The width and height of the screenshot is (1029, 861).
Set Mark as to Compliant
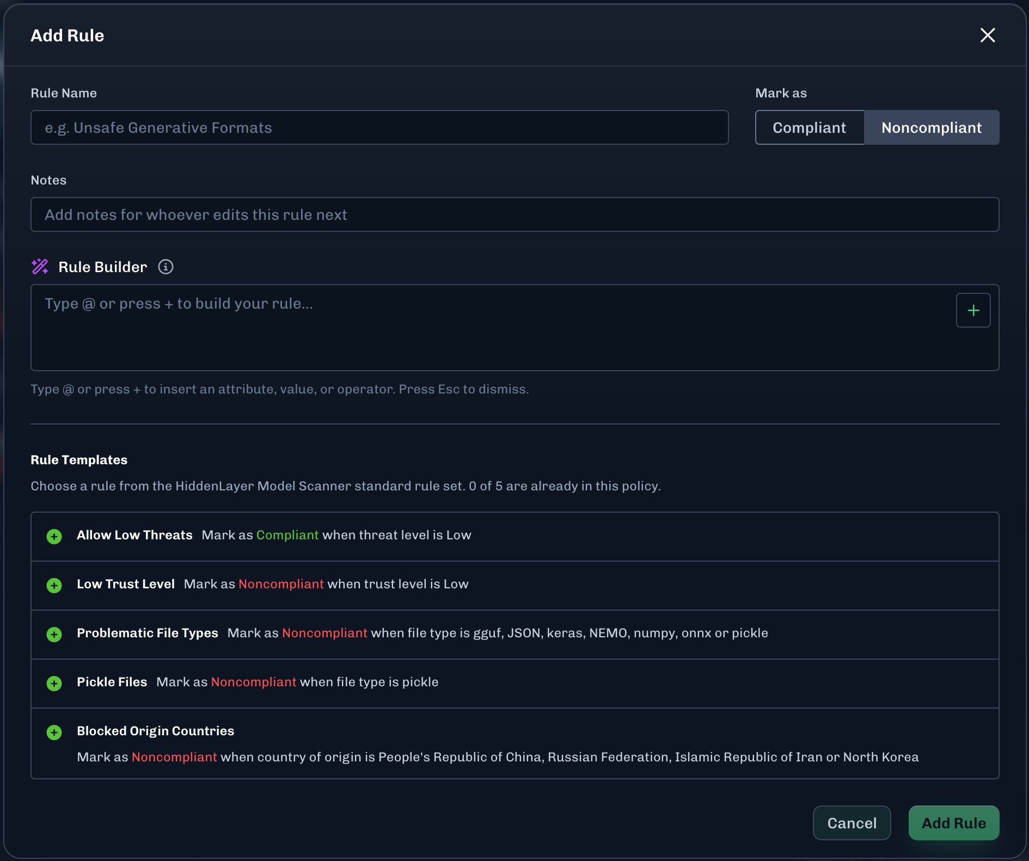pyautogui.click(x=809, y=127)
